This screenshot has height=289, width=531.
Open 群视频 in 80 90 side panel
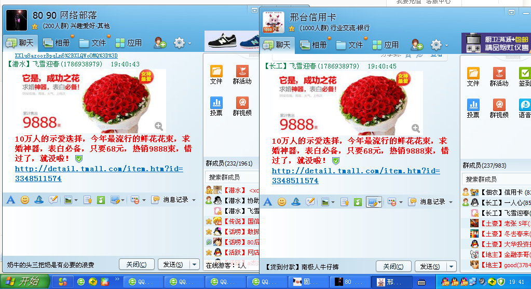tap(242, 106)
